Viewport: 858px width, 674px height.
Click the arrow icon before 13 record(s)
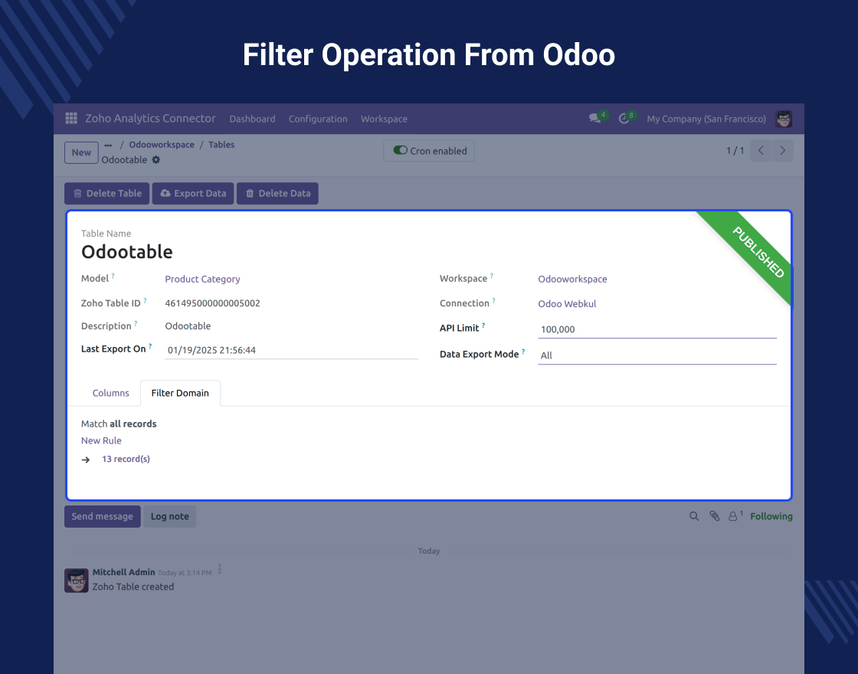(86, 460)
